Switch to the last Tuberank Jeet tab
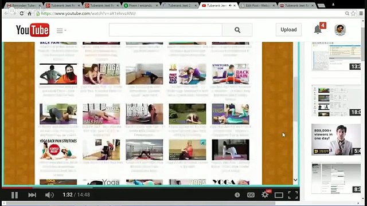Screen dimensions: 367x206 pyautogui.click(x=297, y=5)
